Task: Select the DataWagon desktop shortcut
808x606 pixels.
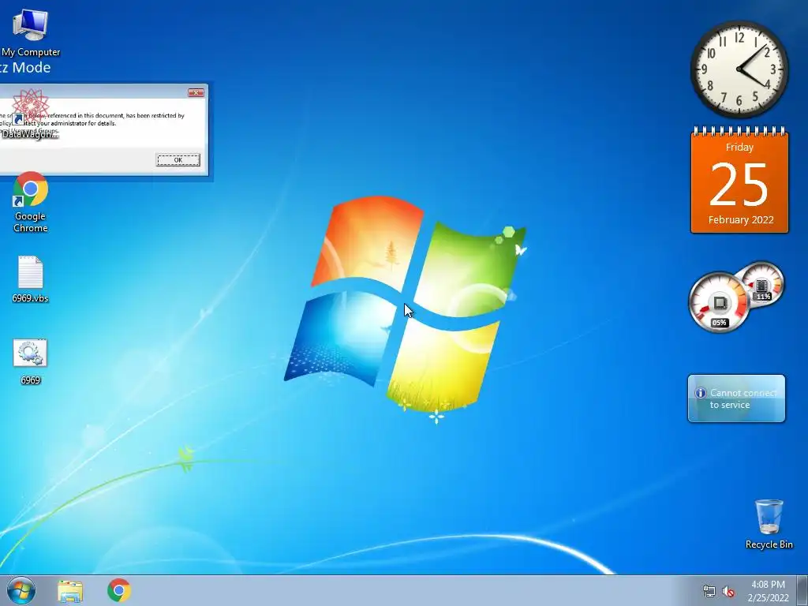Action: pyautogui.click(x=31, y=114)
